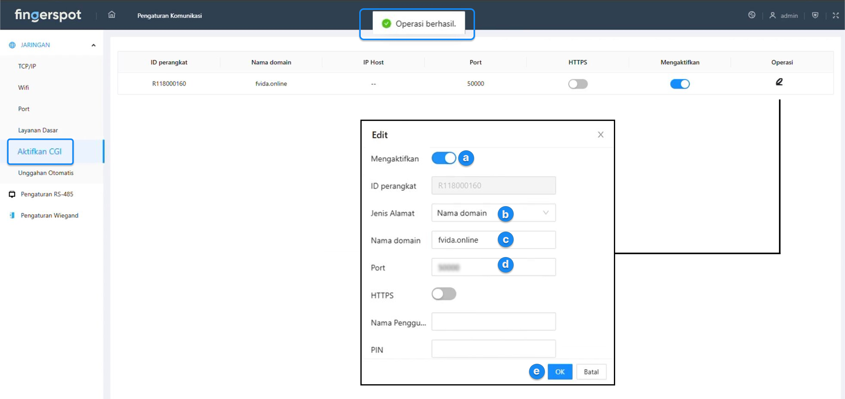Turn off Mengaktifkan switch in Edit dialog
Screen dimensions: 845x399
tap(443, 158)
